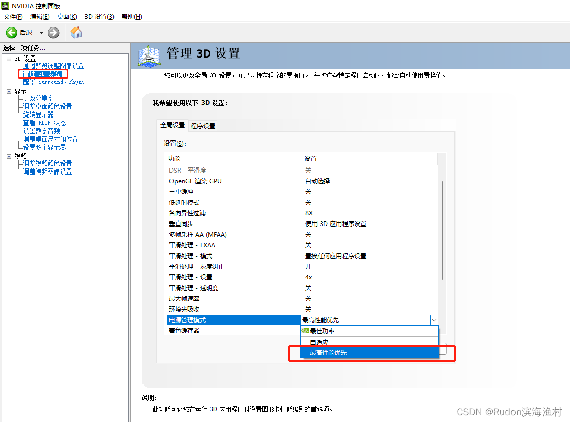The width and height of the screenshot is (570, 422).
Task: Choose 最佳功率 from dropdown list
Action: pos(369,331)
